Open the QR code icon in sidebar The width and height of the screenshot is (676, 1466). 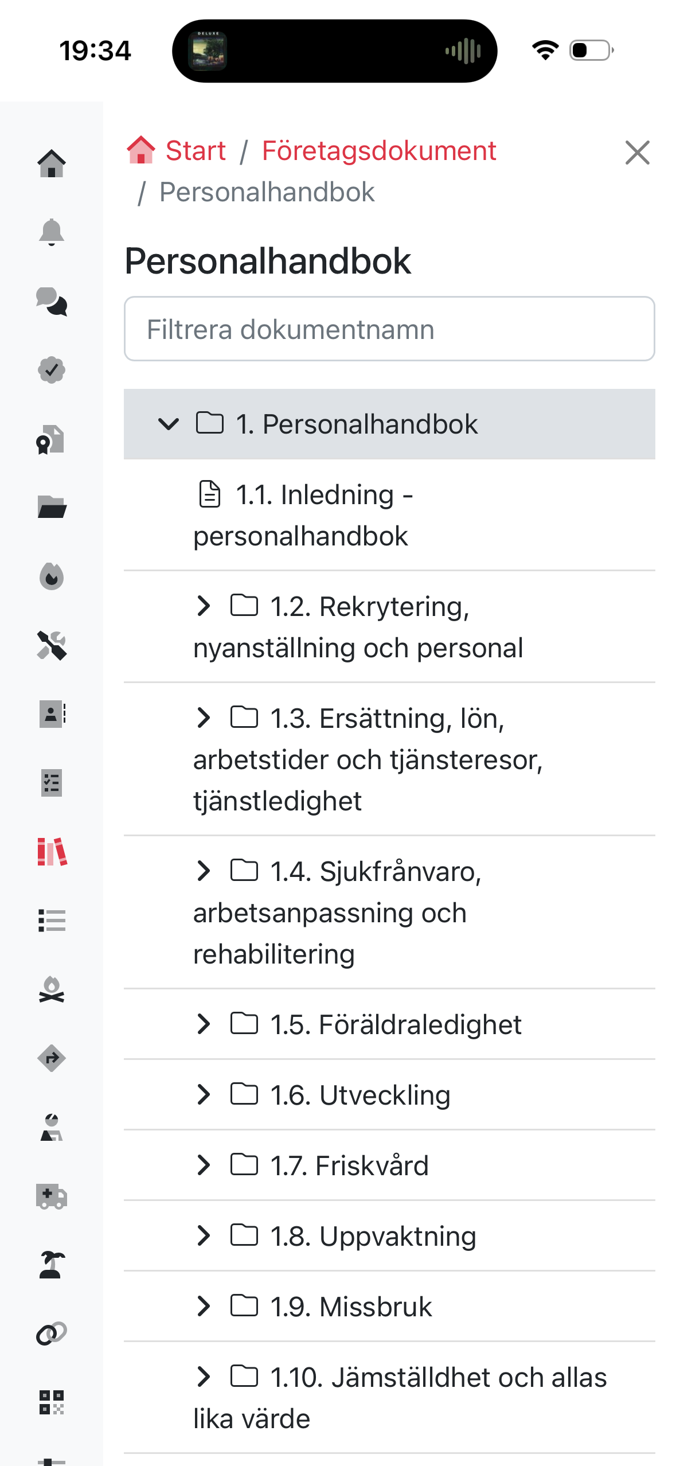pyautogui.click(x=52, y=1402)
